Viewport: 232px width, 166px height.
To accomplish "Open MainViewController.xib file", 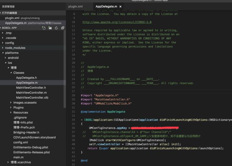I will click(x=33, y=98).
